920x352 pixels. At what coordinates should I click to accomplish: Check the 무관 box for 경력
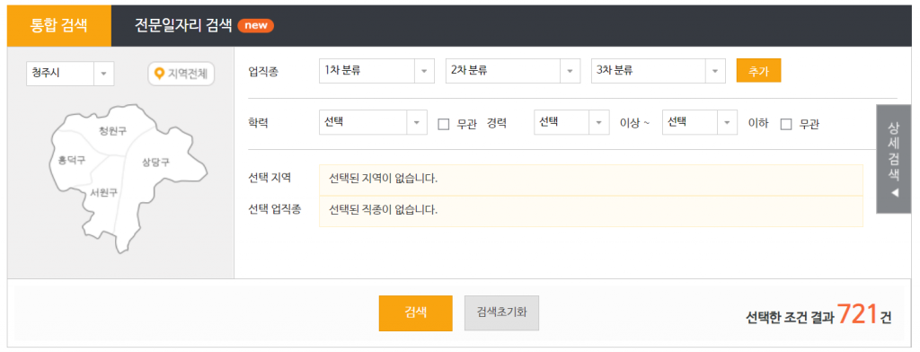point(786,124)
